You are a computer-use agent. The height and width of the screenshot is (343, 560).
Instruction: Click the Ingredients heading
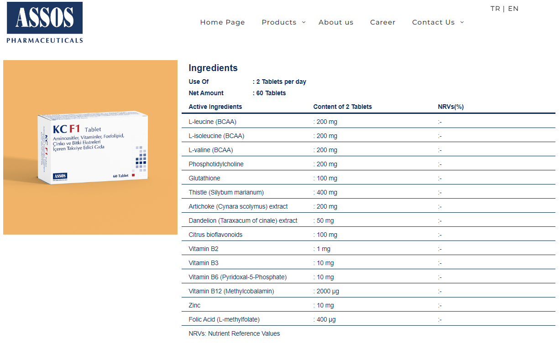click(213, 68)
